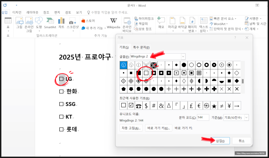The width and height of the screenshot is (269, 158).
Task: Insert a table from the ribbon
Action: coord(8,24)
